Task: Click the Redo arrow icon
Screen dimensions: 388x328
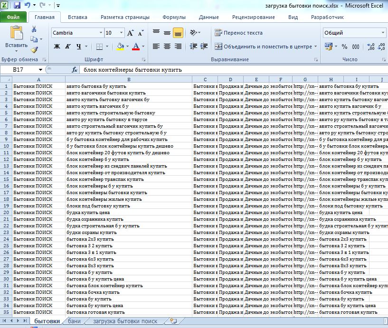Action: click(x=43, y=5)
